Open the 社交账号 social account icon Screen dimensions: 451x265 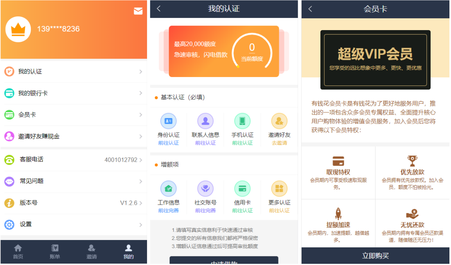205,188
